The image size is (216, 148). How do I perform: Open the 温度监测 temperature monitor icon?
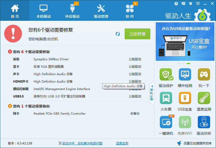point(204,98)
